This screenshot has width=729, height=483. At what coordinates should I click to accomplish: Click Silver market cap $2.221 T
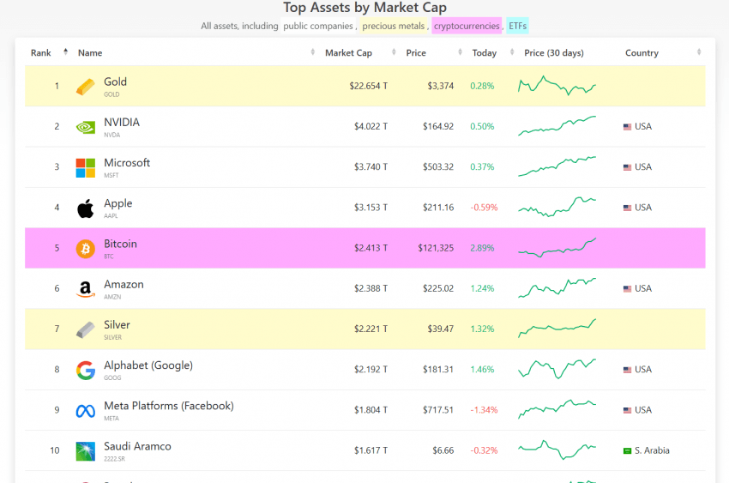[371, 329]
